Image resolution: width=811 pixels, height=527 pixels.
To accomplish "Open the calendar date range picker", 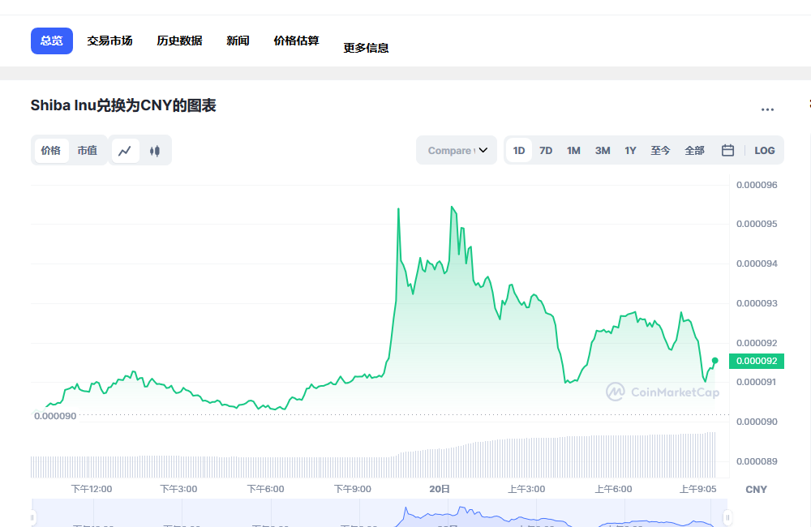I will click(x=727, y=151).
